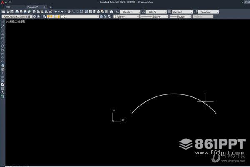The width and height of the screenshot is (250, 167).
Task: Click the Save diskette icon
Action: click(x=12, y=12)
